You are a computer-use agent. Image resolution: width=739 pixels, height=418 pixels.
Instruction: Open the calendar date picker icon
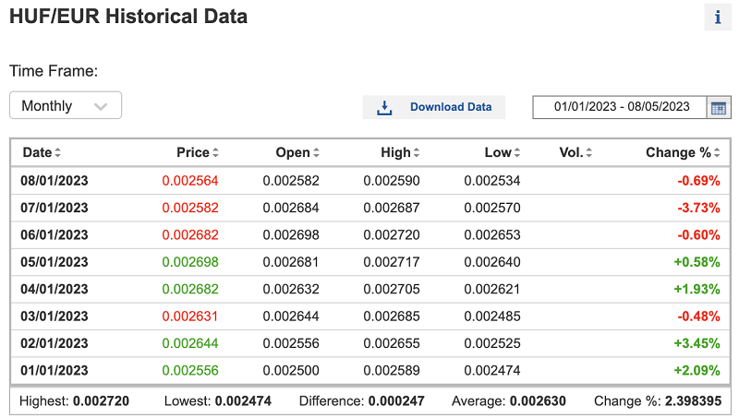click(718, 107)
